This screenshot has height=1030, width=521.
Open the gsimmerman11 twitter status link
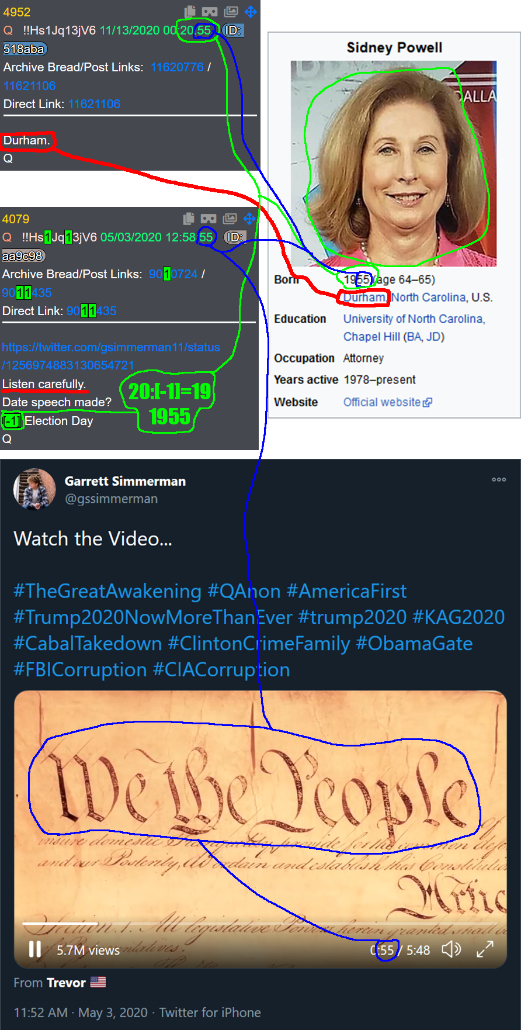pos(111,356)
